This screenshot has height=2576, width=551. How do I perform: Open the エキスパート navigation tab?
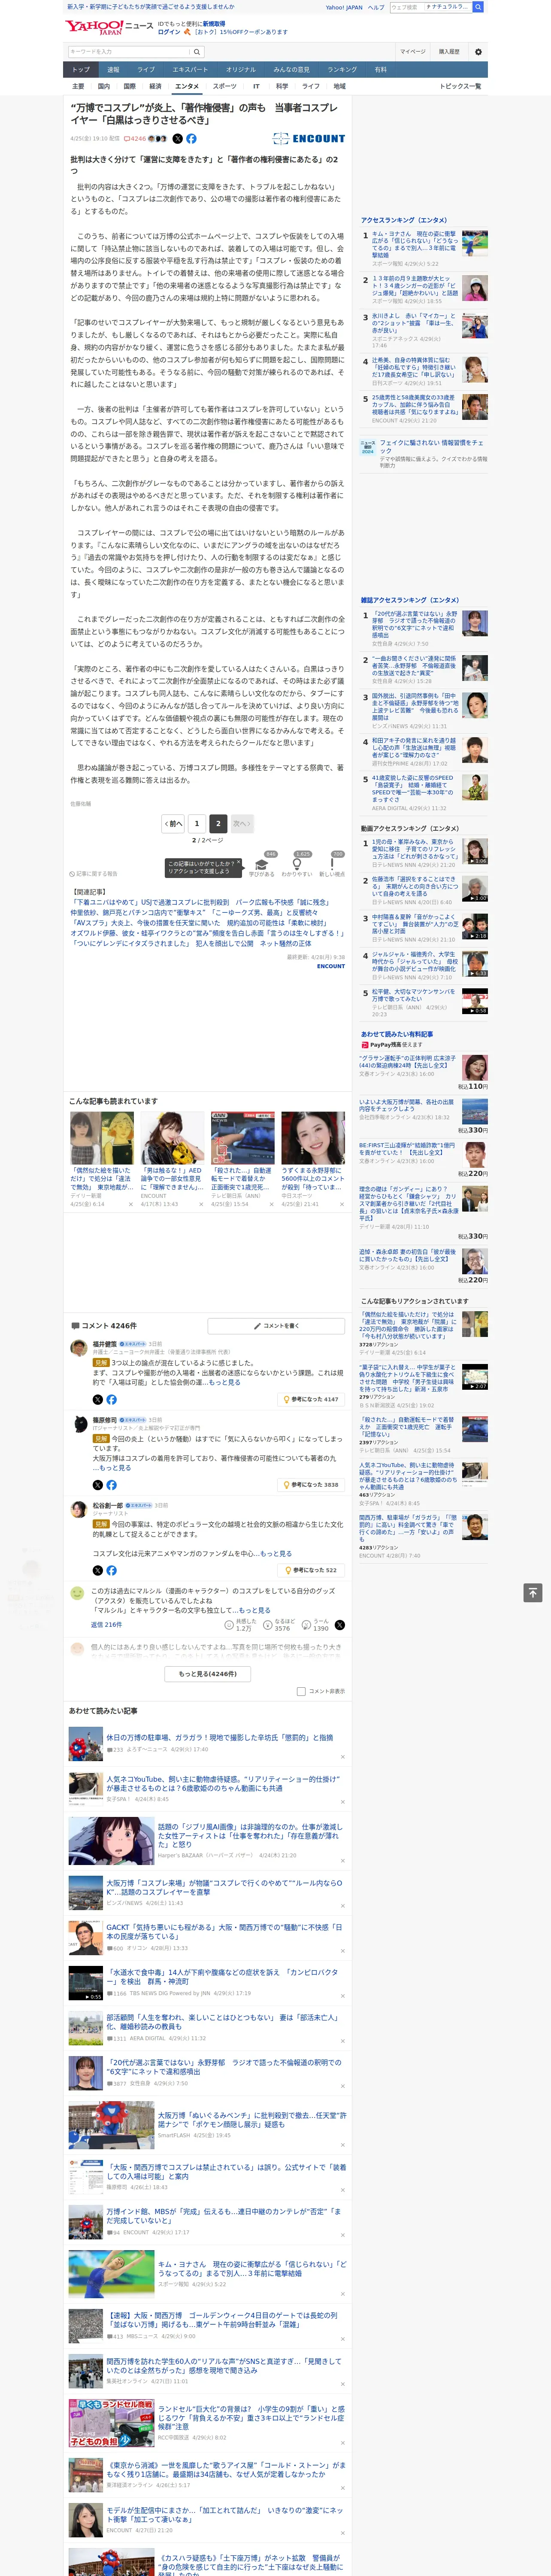click(x=190, y=70)
